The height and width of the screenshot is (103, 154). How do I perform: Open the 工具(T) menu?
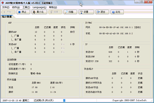pos(26,7)
